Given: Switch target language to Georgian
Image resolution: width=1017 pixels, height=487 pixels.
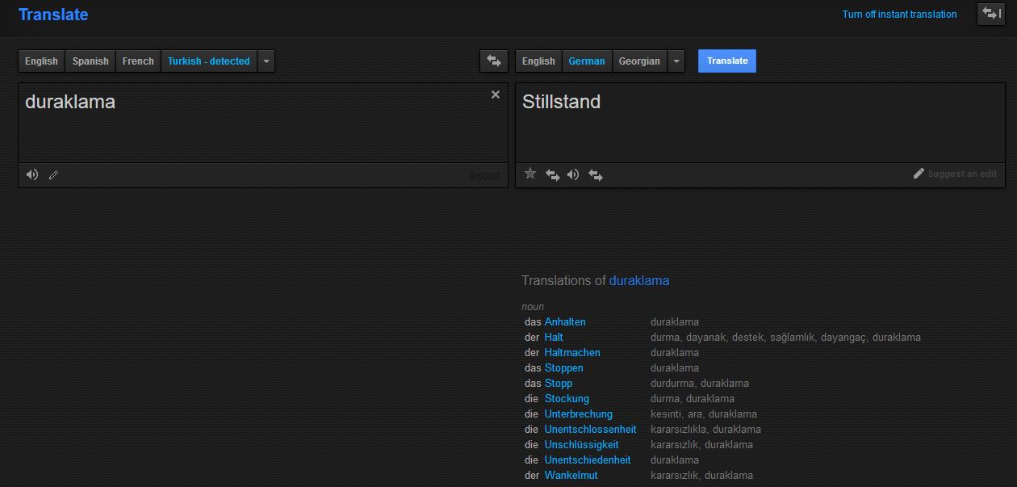Looking at the screenshot, I should pyautogui.click(x=639, y=61).
